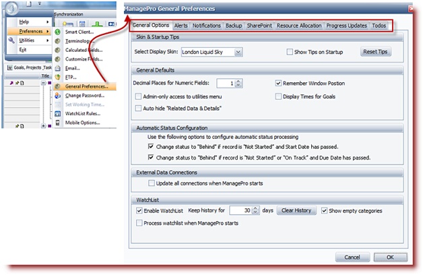
Task: Click the new document icon in quick access bar
Action: click(x=28, y=3)
